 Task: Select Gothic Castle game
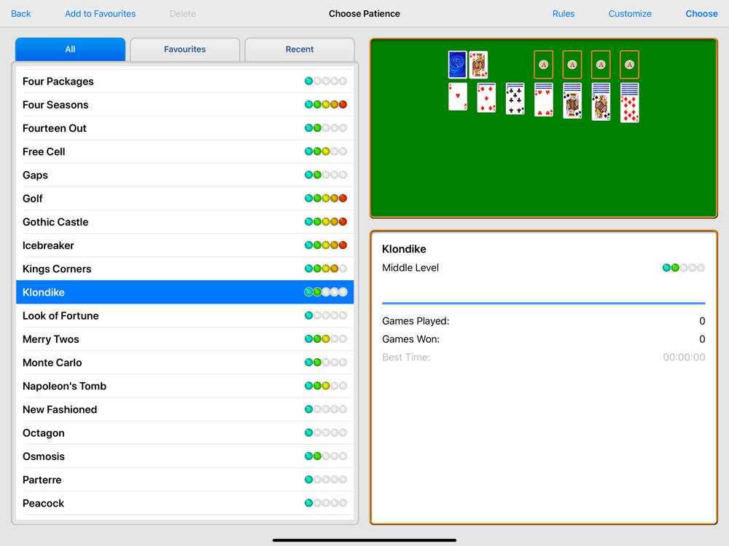[185, 222]
